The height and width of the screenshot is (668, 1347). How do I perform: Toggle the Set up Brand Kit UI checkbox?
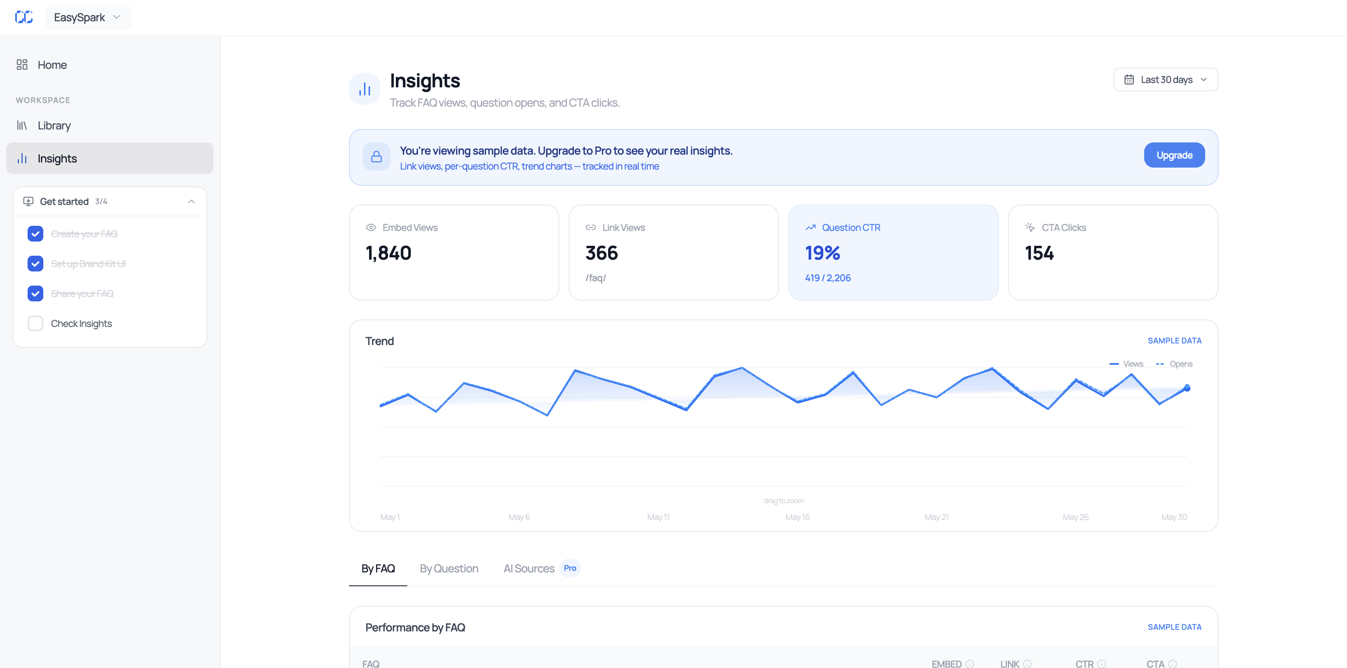coord(35,264)
